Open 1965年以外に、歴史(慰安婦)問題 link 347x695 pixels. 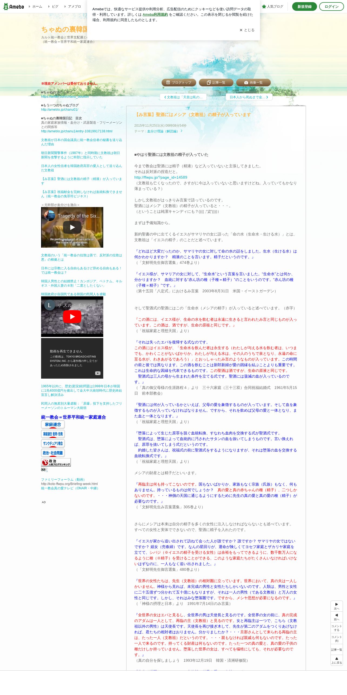click(x=81, y=391)
